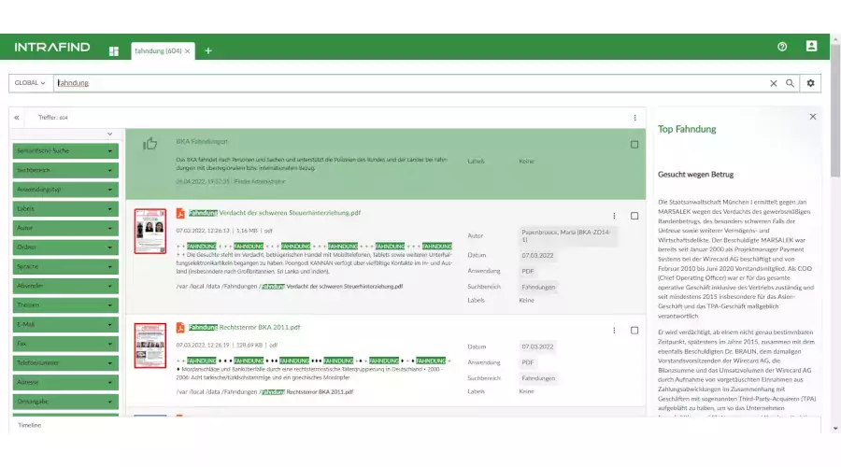Tick the checkbox for BKA Fahndungen result
The width and height of the screenshot is (841, 467).
634,145
